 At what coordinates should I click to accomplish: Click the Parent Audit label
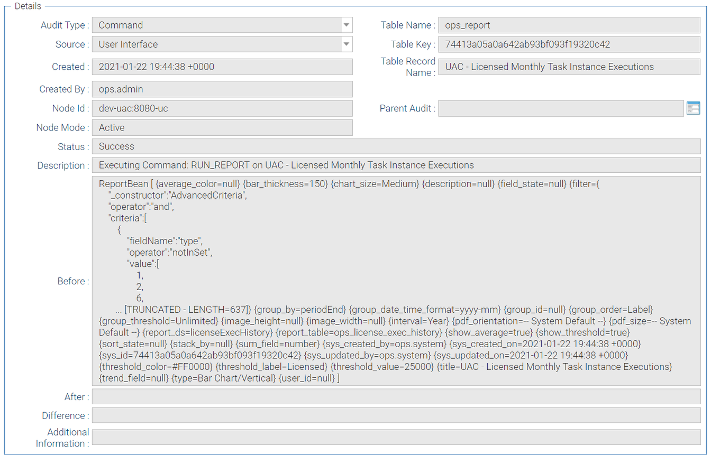pyautogui.click(x=407, y=108)
